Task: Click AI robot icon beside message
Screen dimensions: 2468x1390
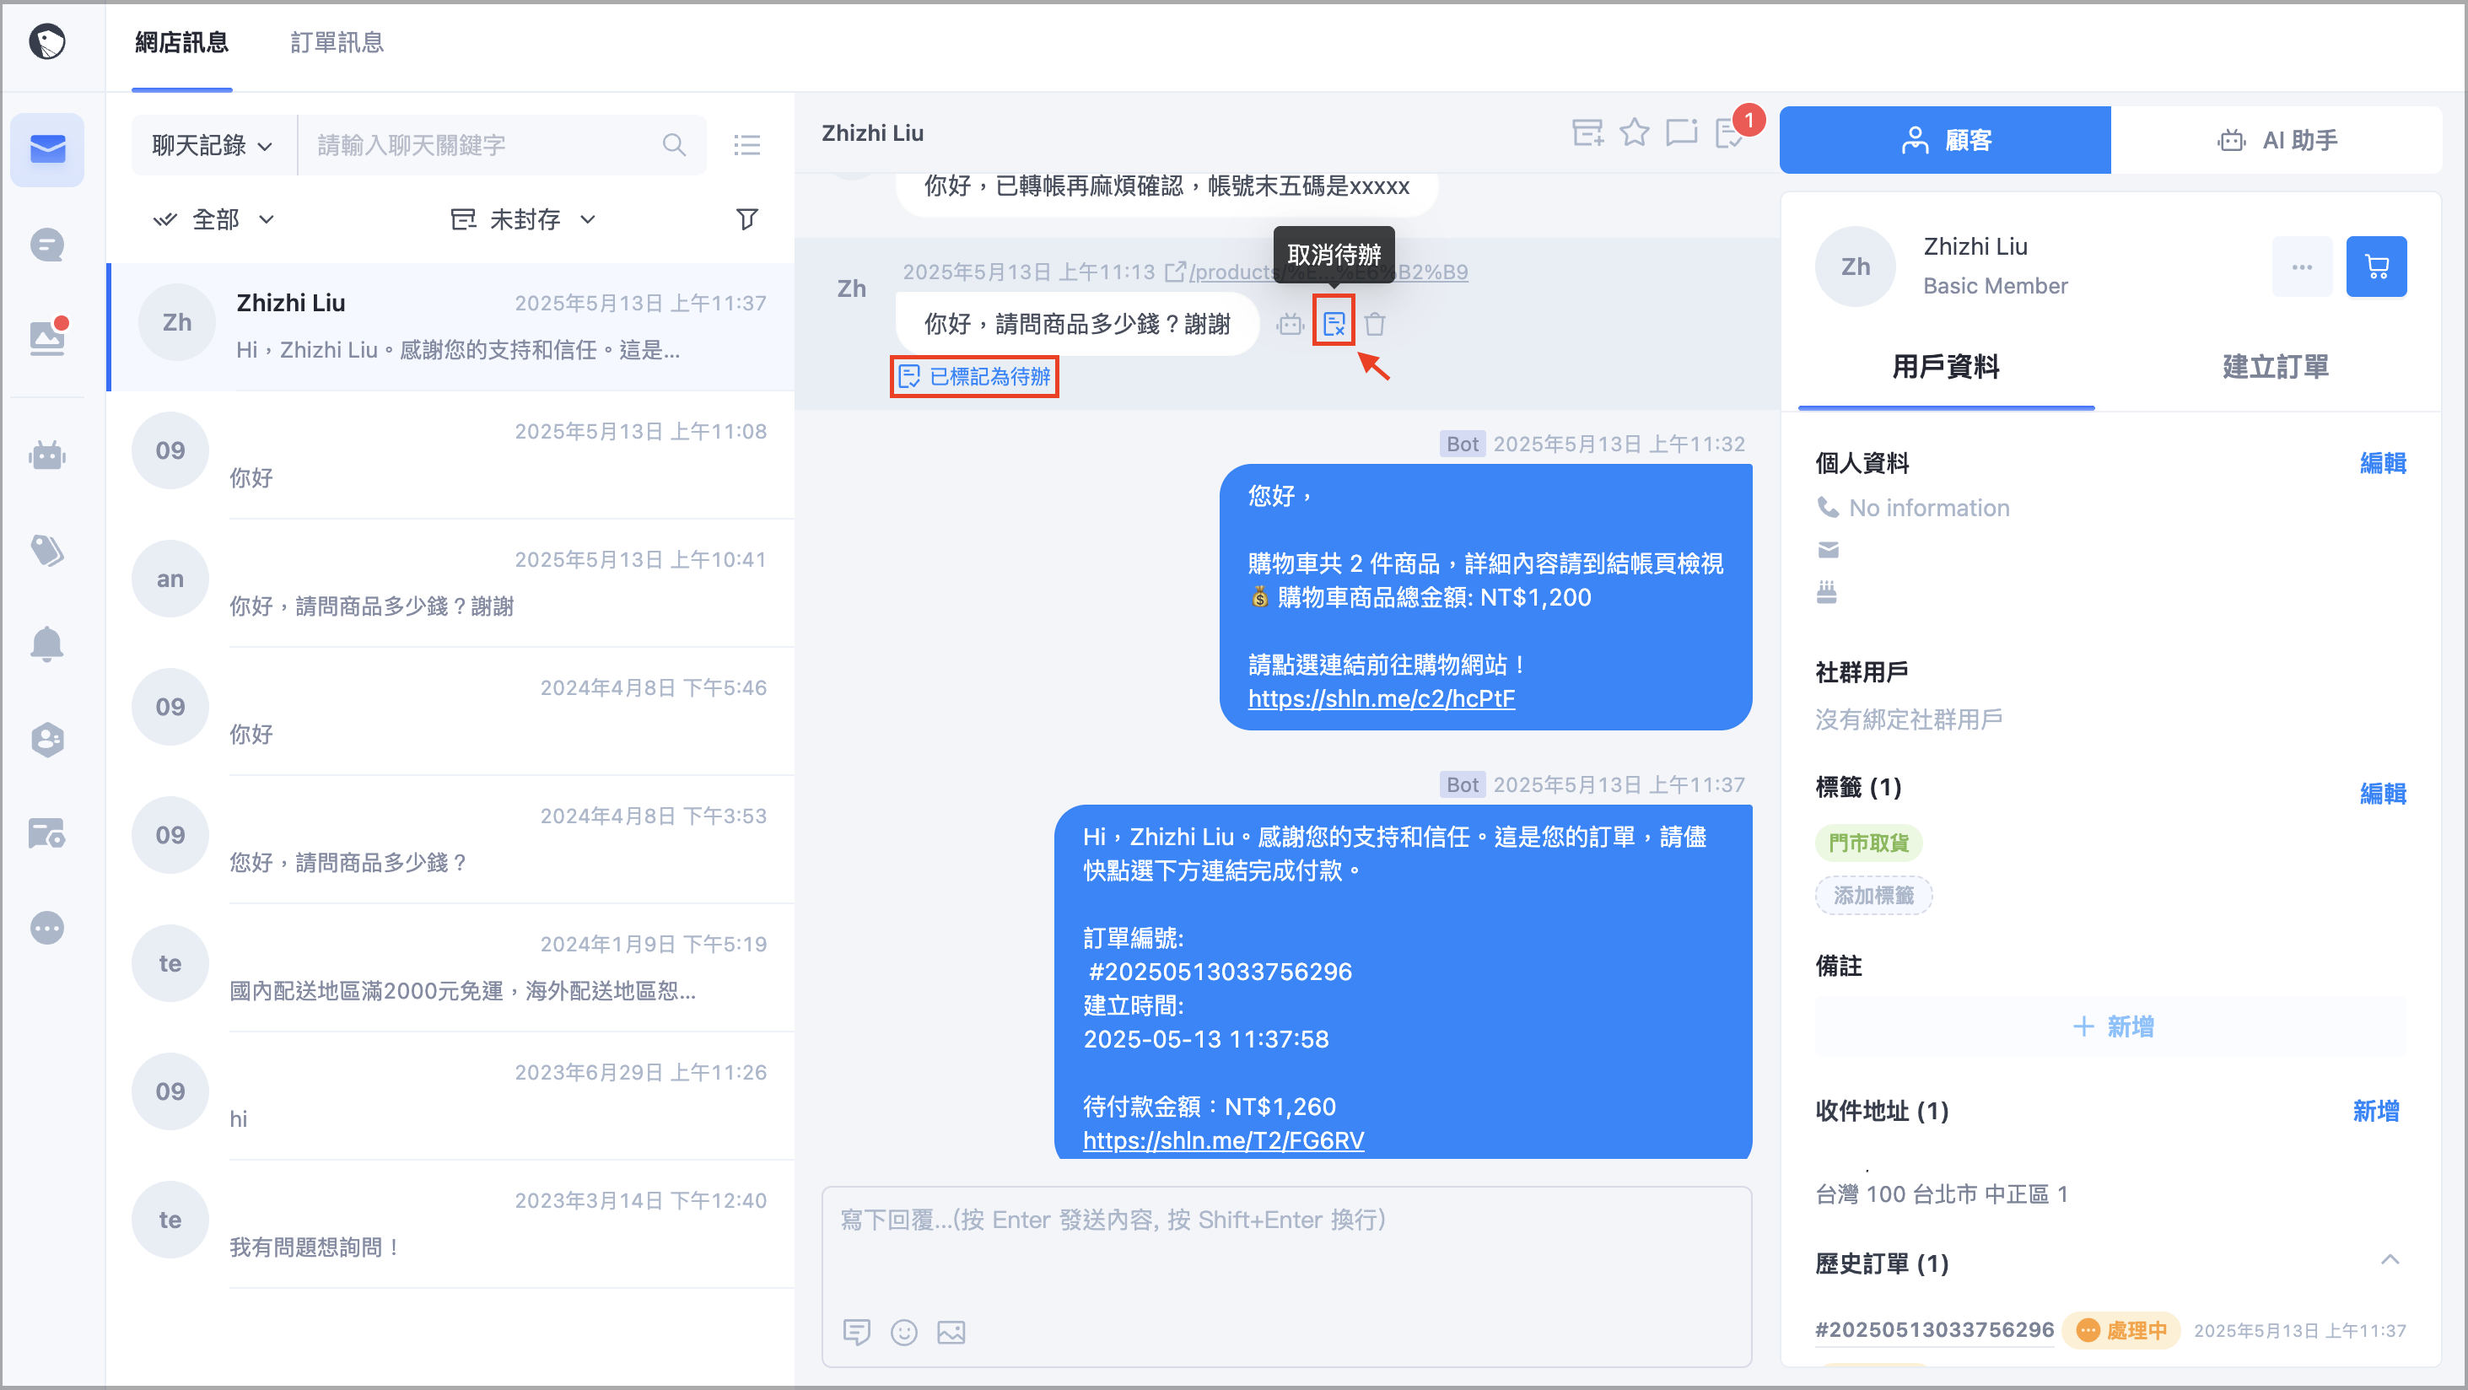Action: (x=1291, y=325)
